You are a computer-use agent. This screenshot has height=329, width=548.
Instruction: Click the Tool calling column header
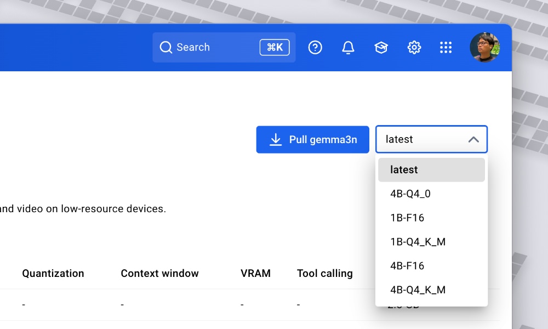tap(324, 273)
